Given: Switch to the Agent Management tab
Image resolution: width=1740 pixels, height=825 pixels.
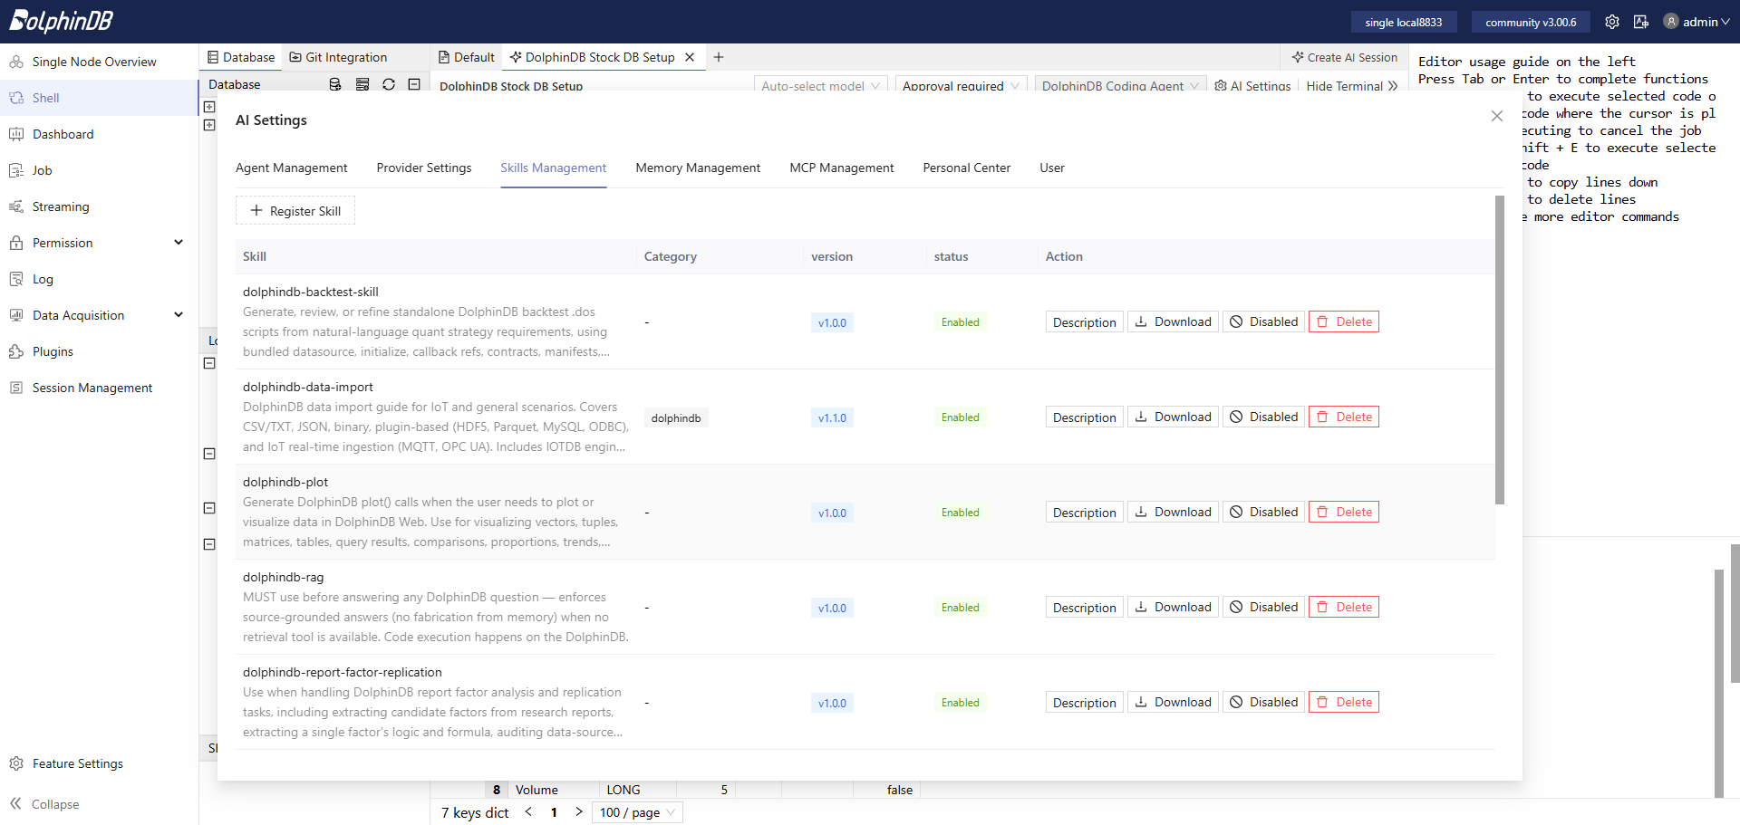Looking at the screenshot, I should click(x=291, y=168).
